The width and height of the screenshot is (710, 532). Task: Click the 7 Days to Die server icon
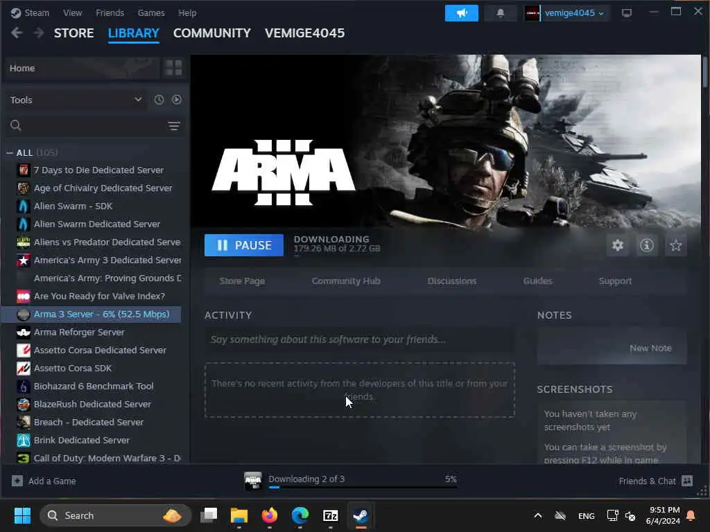click(x=24, y=170)
